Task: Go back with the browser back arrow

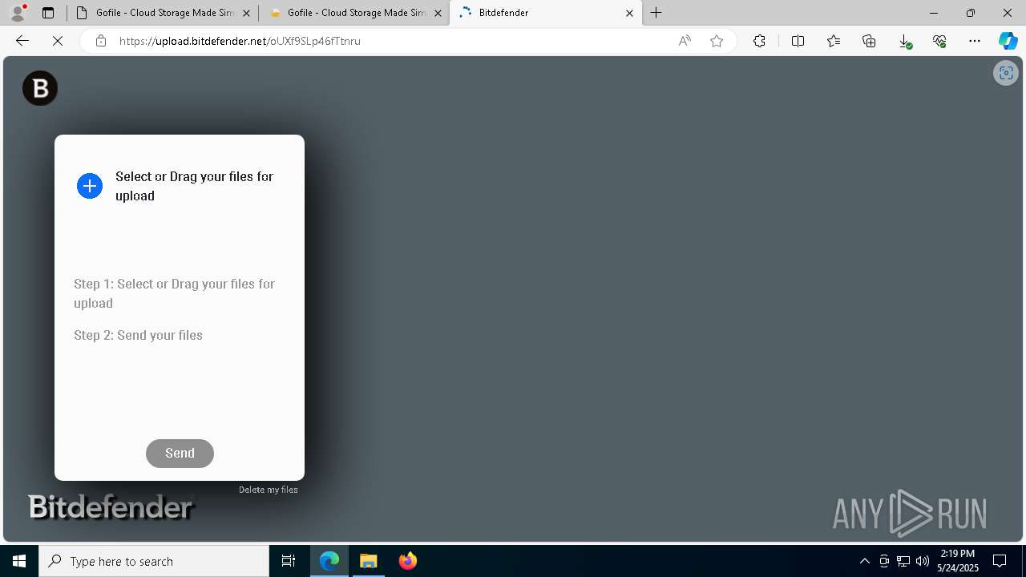Action: [22, 41]
